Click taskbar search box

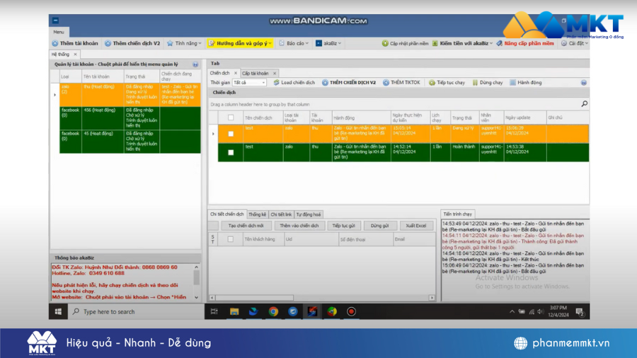coord(136,311)
